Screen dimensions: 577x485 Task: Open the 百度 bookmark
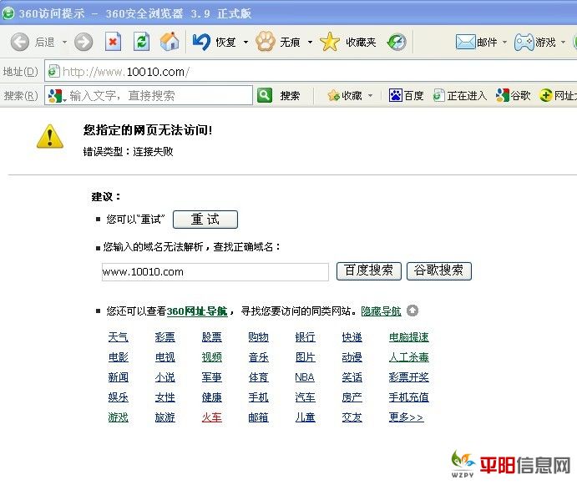[406, 96]
